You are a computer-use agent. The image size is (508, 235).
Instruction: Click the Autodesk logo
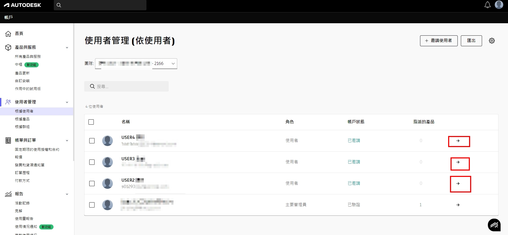click(23, 5)
